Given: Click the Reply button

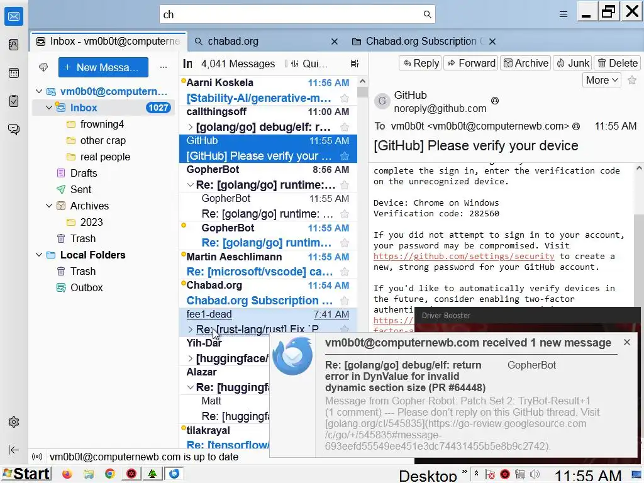Looking at the screenshot, I should click(421, 64).
